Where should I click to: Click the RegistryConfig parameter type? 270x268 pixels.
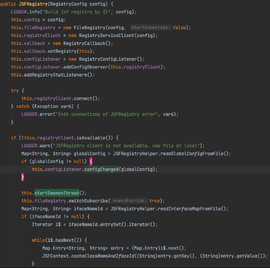pyautogui.click(x=68, y=4)
